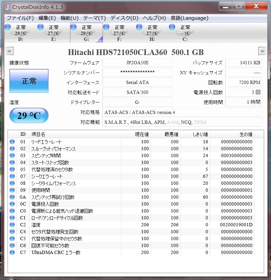Click status orb for C6 回復不可能セクタ数

click(12, 245)
